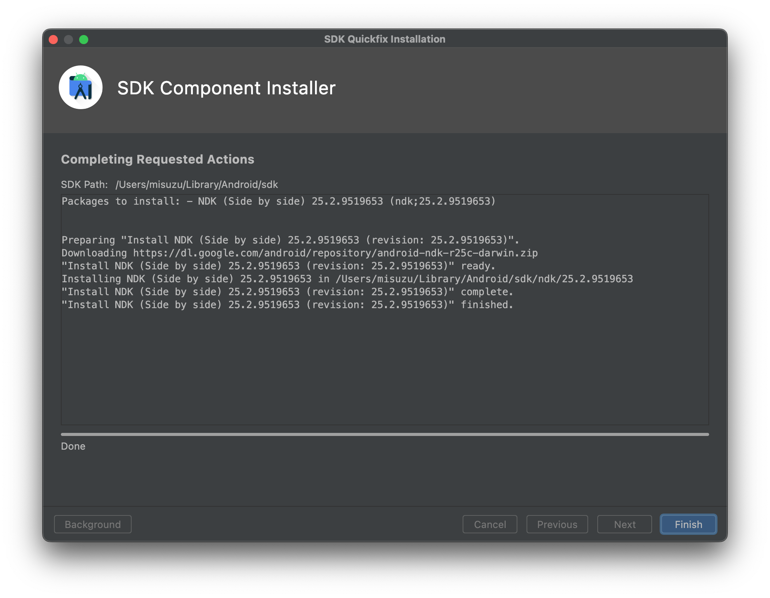Click the 'Installing NDK' path log line
The image size is (770, 598).
347,279
